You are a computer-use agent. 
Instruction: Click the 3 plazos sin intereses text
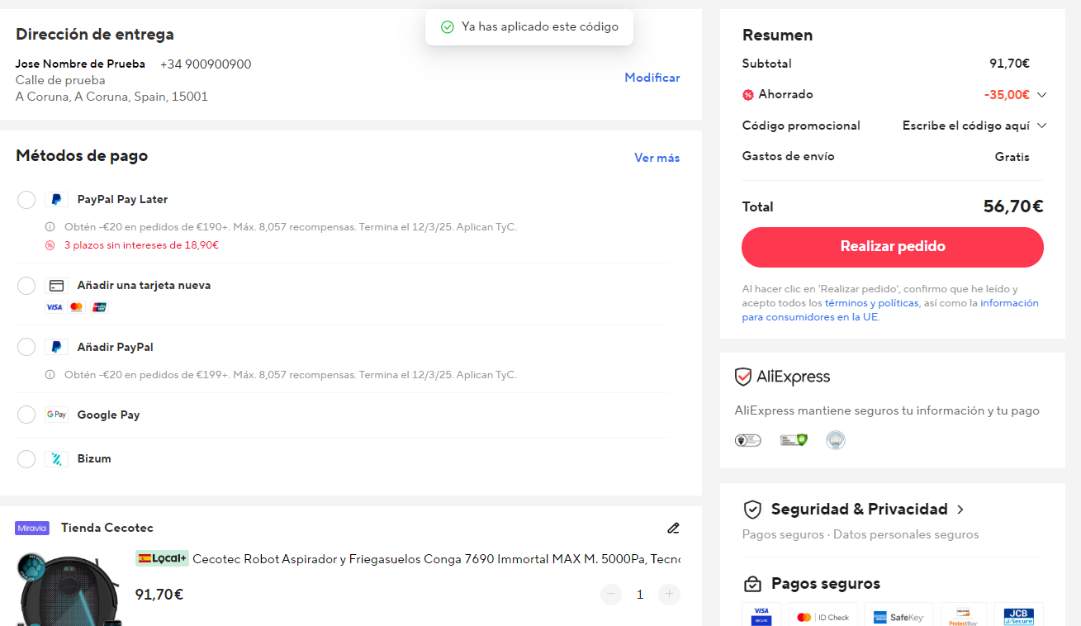coord(141,245)
